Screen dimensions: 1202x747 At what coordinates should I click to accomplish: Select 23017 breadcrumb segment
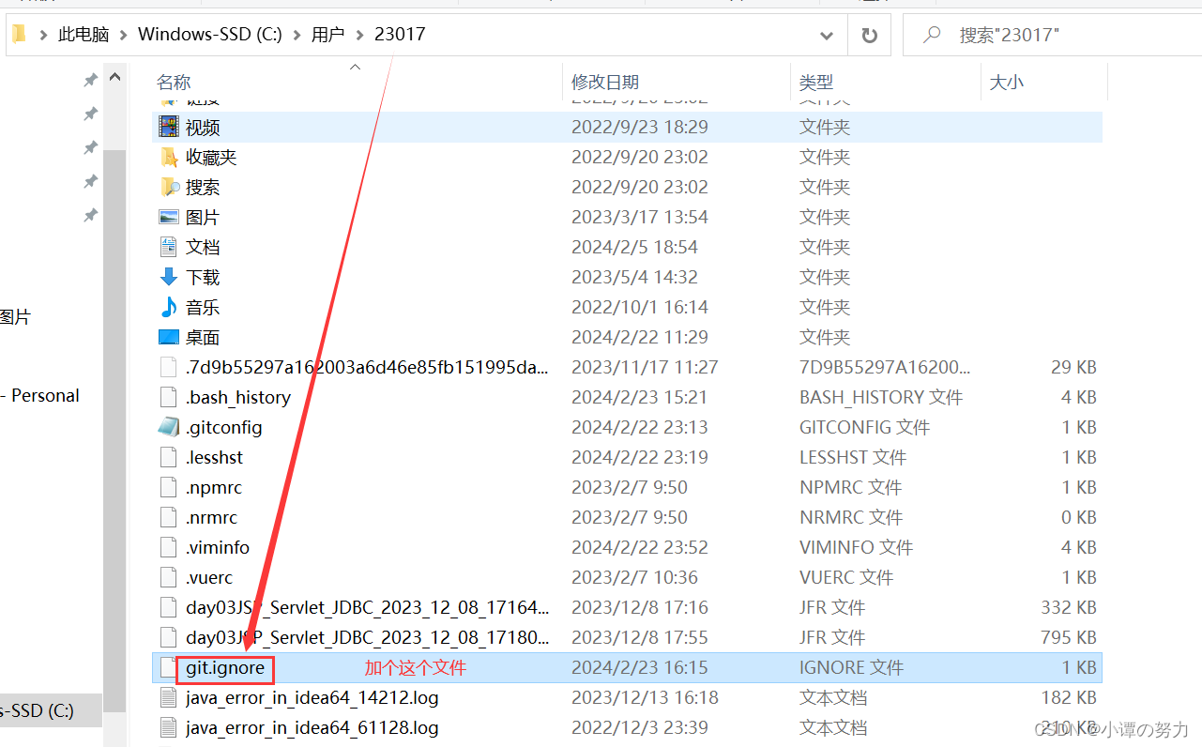(x=400, y=35)
